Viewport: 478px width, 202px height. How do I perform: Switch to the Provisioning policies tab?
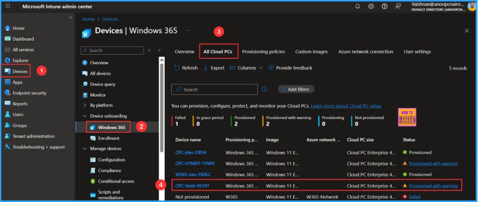point(264,51)
